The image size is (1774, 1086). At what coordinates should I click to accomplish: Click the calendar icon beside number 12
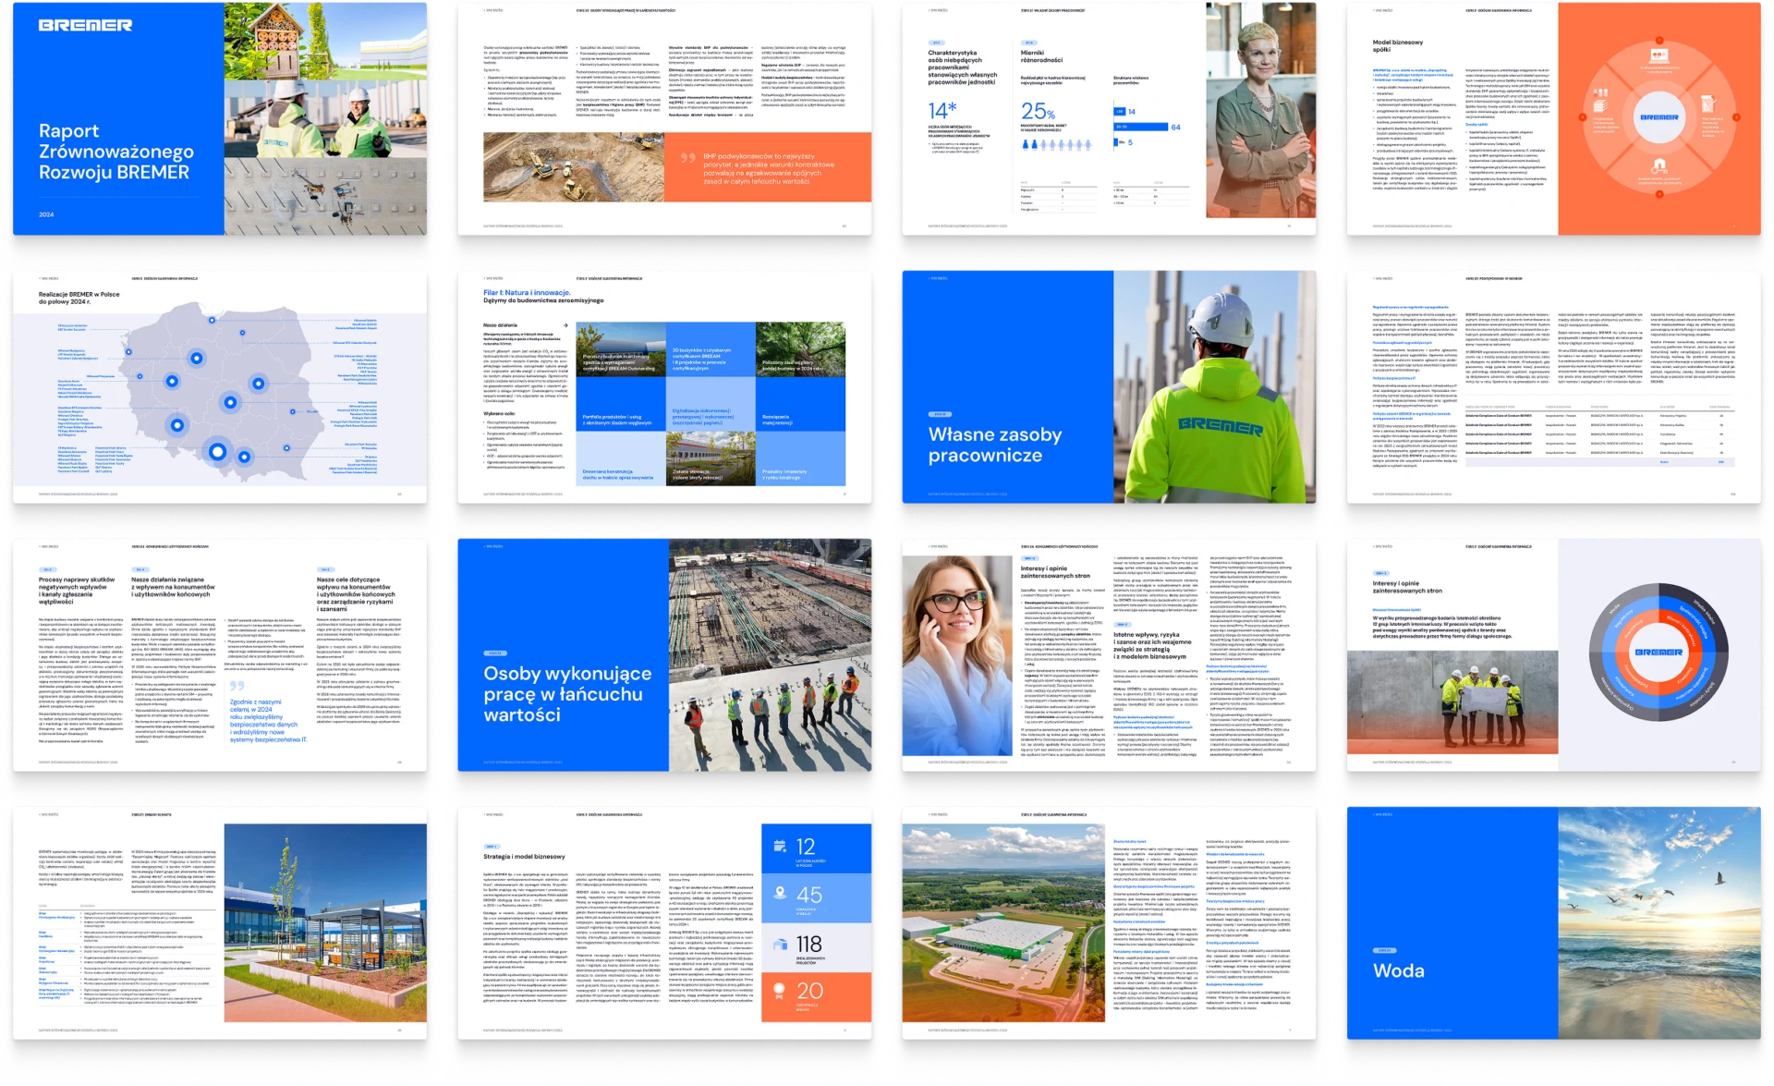point(780,846)
